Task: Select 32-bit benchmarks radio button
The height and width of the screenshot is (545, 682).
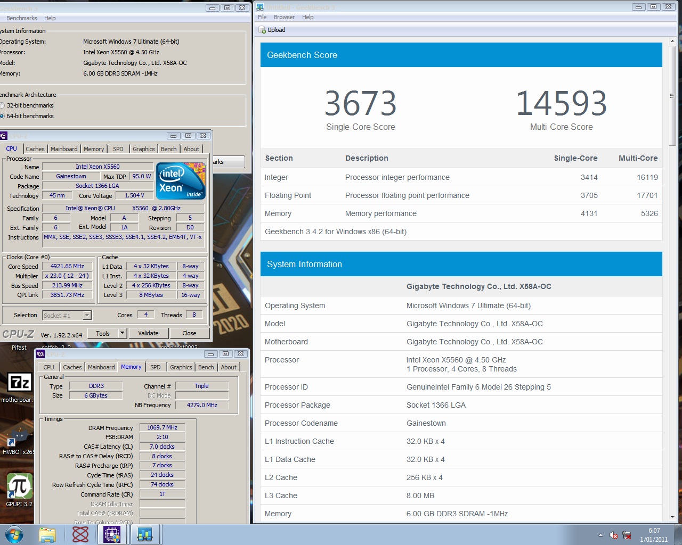Action: coord(2,105)
